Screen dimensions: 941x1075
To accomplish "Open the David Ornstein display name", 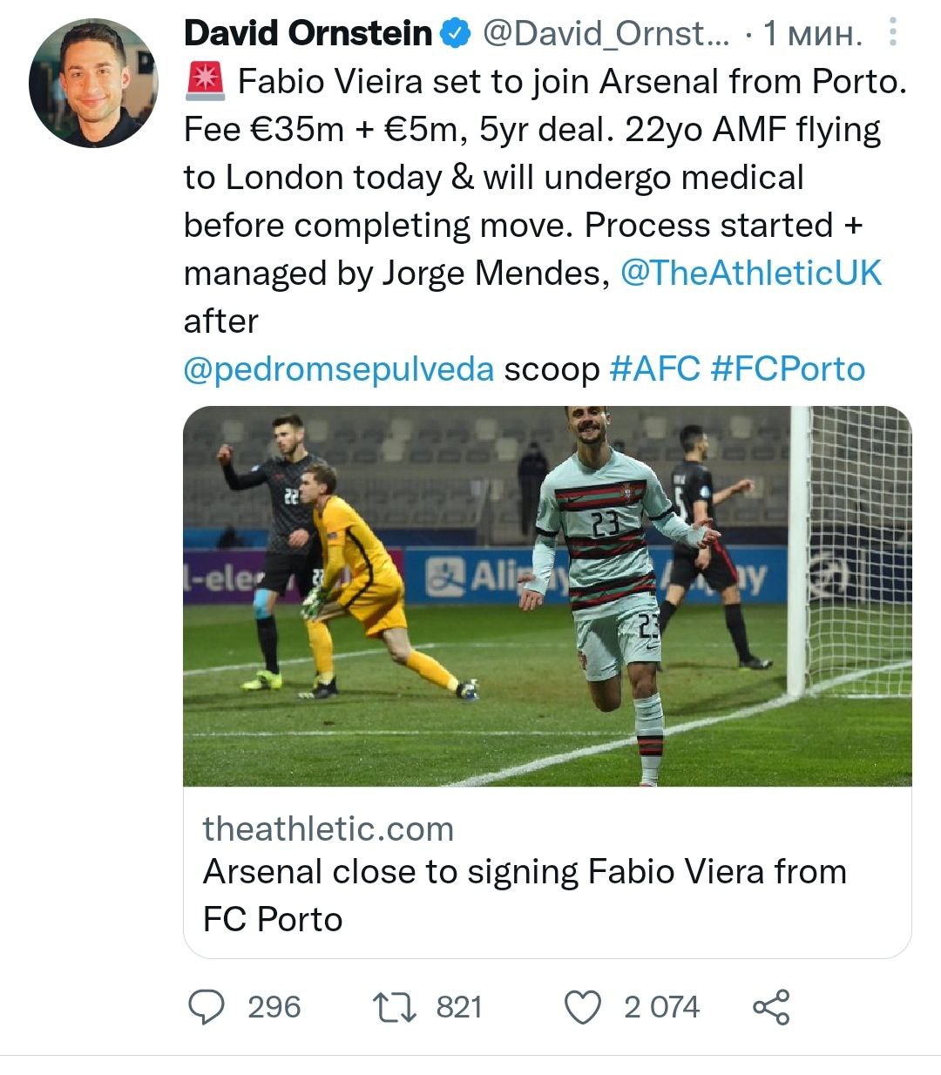I will (308, 33).
